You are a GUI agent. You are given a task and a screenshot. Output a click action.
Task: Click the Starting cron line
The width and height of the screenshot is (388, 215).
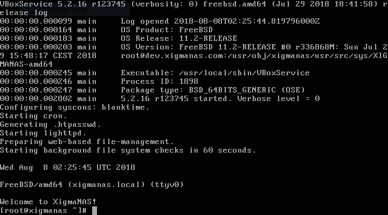pos(33,116)
